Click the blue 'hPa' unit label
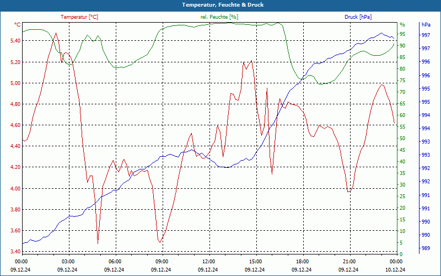 click(x=426, y=25)
